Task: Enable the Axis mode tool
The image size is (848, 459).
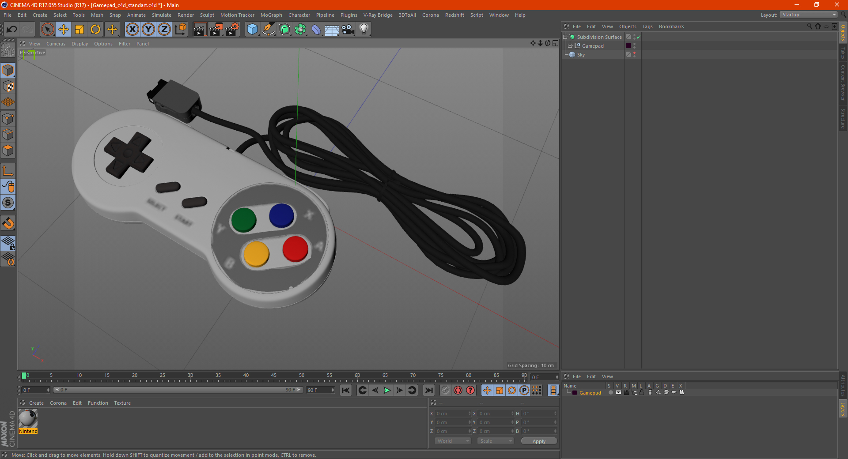Action: 8,171
